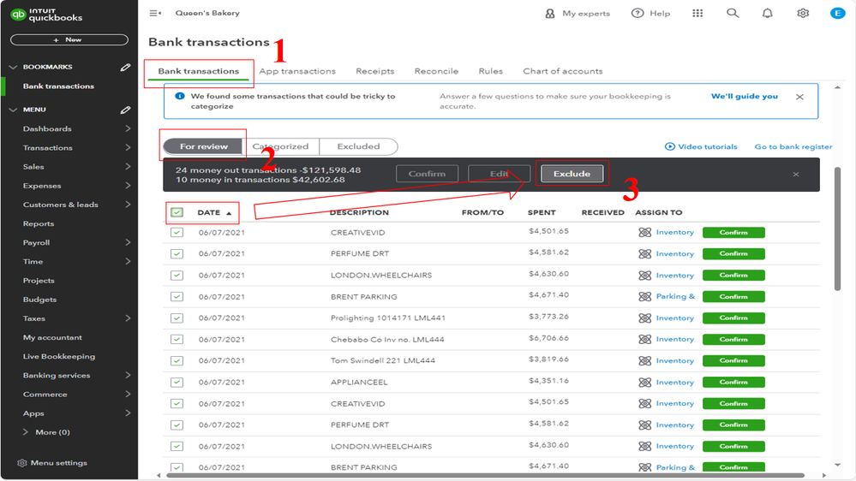The height and width of the screenshot is (481, 856).
Task: Open the apps grid icon
Action: click(x=697, y=14)
